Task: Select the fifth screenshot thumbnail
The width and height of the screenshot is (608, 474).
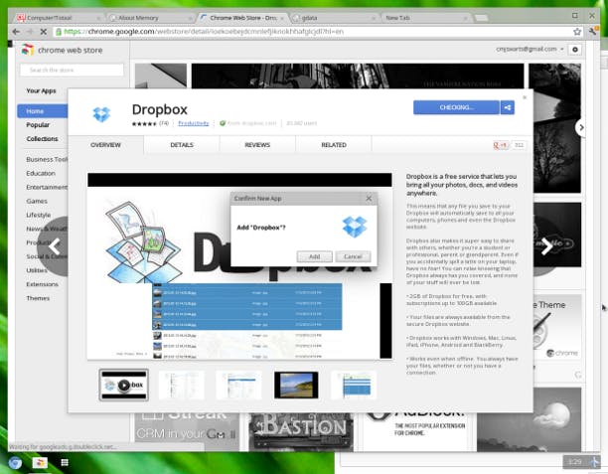Action: point(354,385)
